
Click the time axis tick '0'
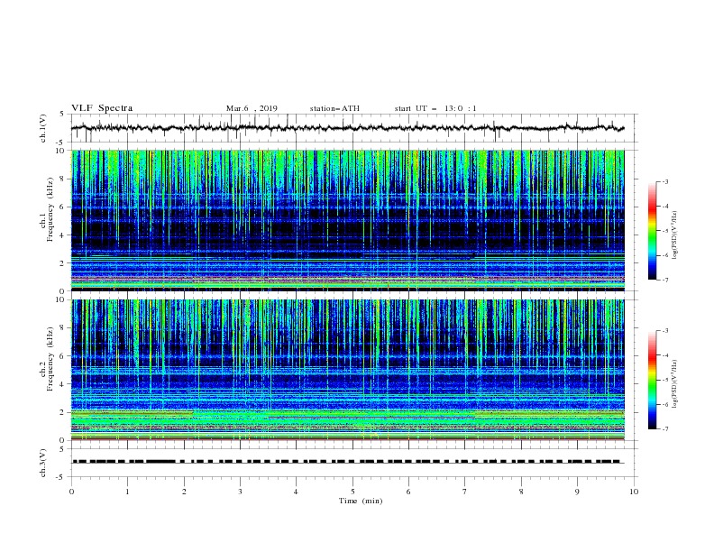(x=71, y=492)
